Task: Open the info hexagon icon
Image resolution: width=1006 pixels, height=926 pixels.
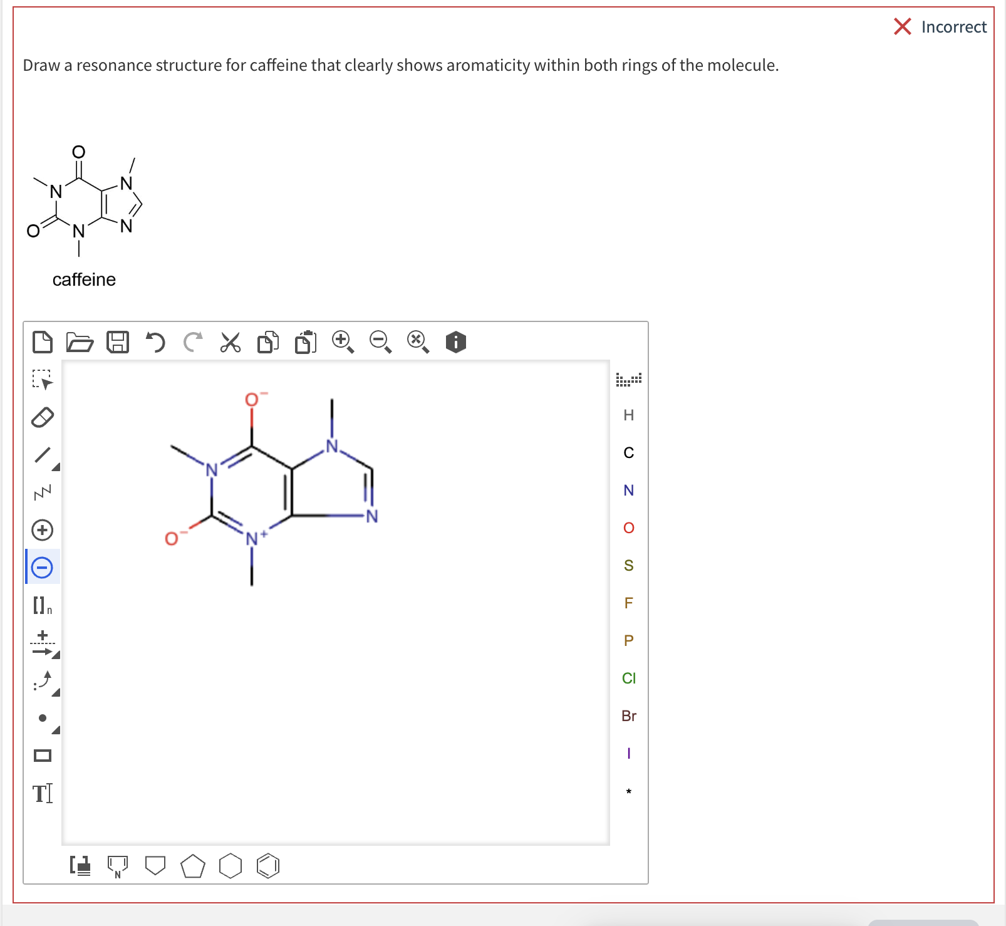Action: (x=456, y=342)
